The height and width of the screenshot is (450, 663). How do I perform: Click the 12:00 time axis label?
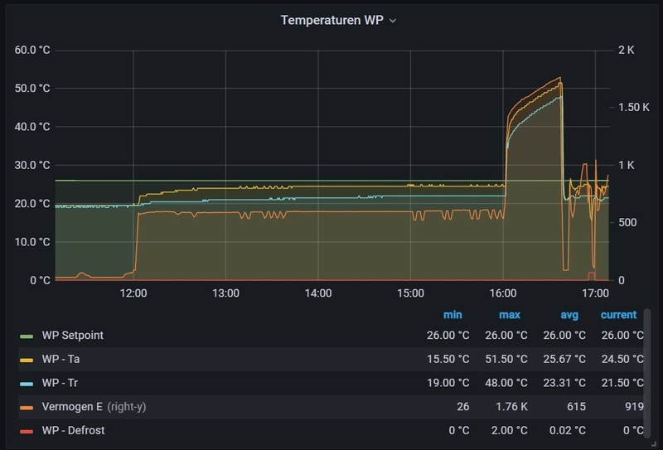coord(133,293)
